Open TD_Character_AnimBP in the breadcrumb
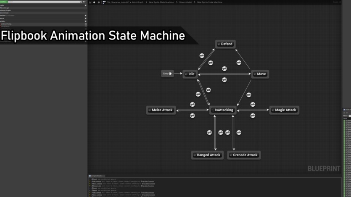This screenshot has height=197, width=351. (118, 2)
